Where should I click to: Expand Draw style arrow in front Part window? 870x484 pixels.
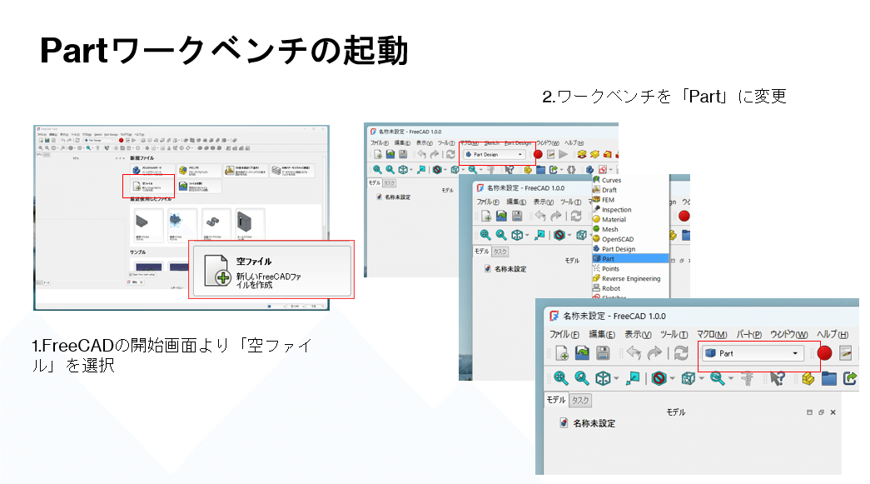click(x=673, y=379)
